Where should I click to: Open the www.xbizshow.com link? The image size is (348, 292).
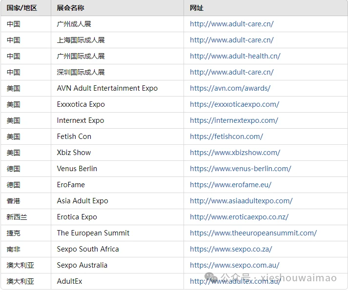coord(235,153)
